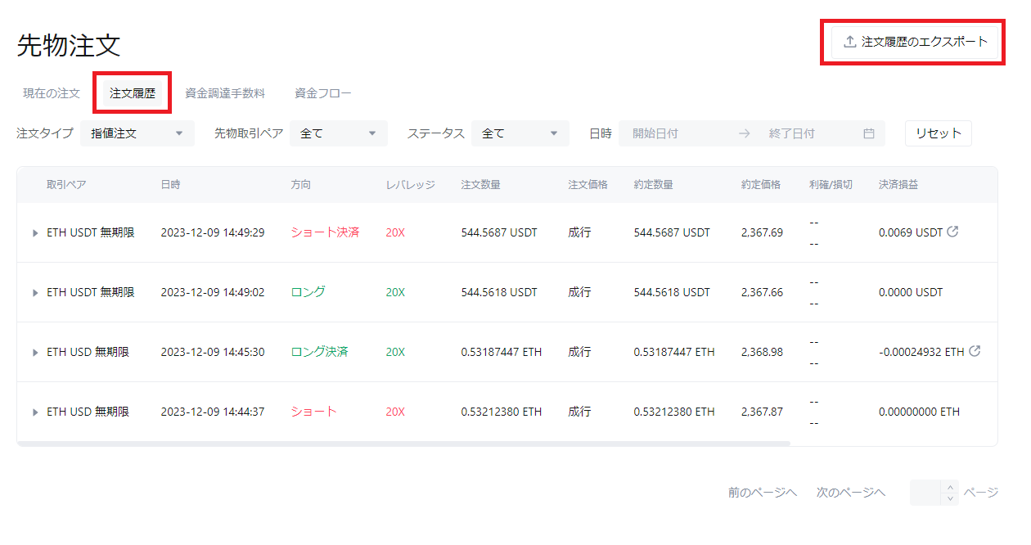Click the レバレッジ column header

411,185
